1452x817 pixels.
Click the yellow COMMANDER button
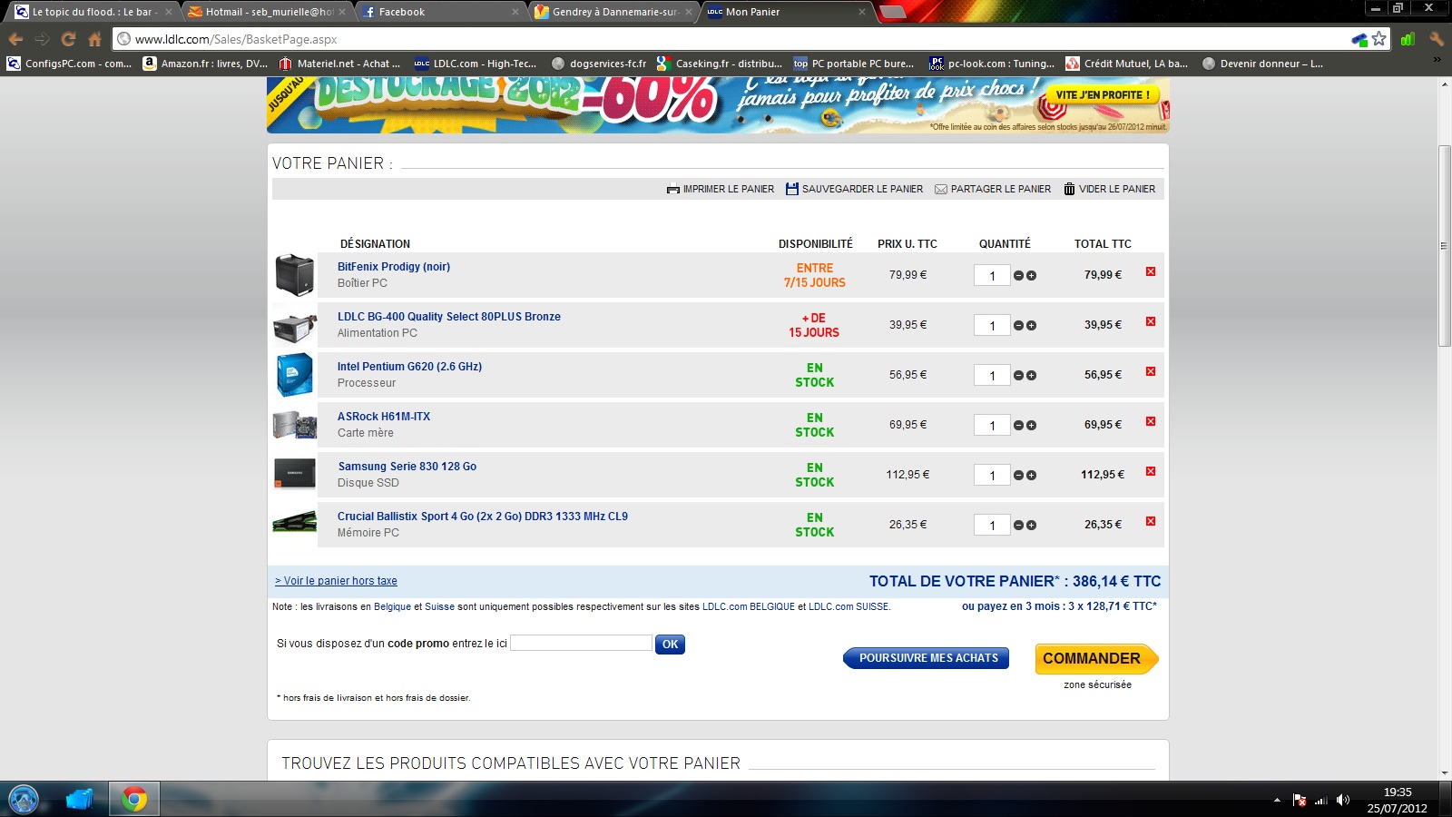click(x=1093, y=658)
